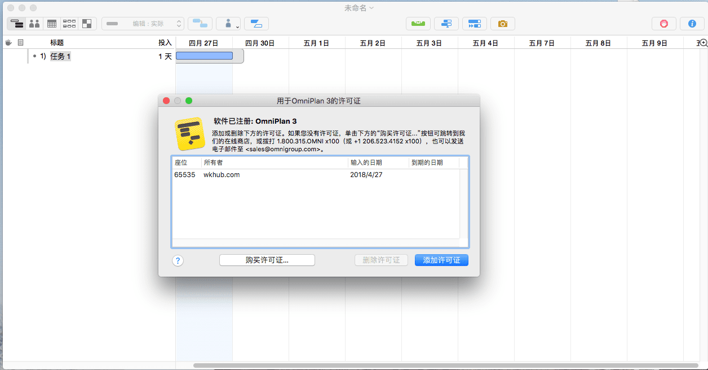Image resolution: width=708 pixels, height=370 pixels.
Task: Click the 购买许可证... button
Action: (267, 260)
